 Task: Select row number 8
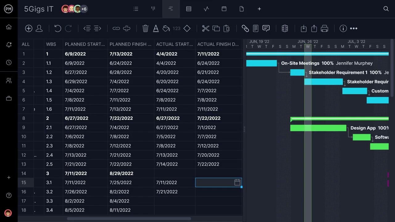[23, 118]
